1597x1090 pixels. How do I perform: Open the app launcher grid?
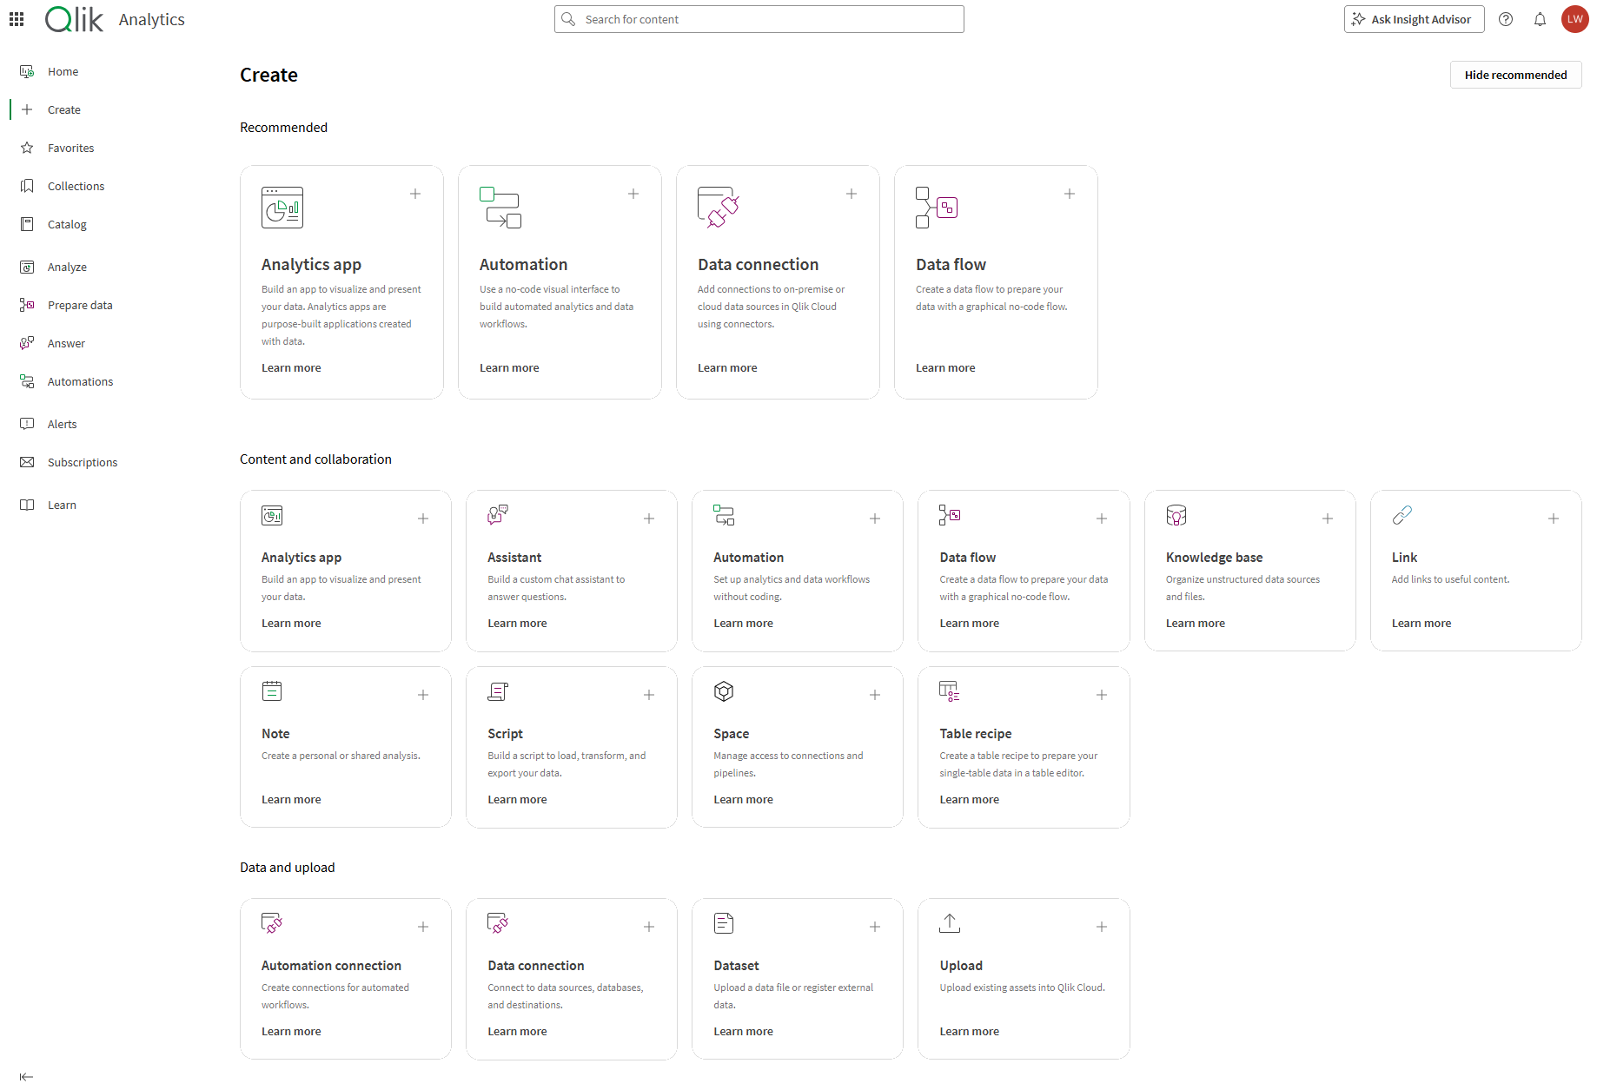coord(16,18)
